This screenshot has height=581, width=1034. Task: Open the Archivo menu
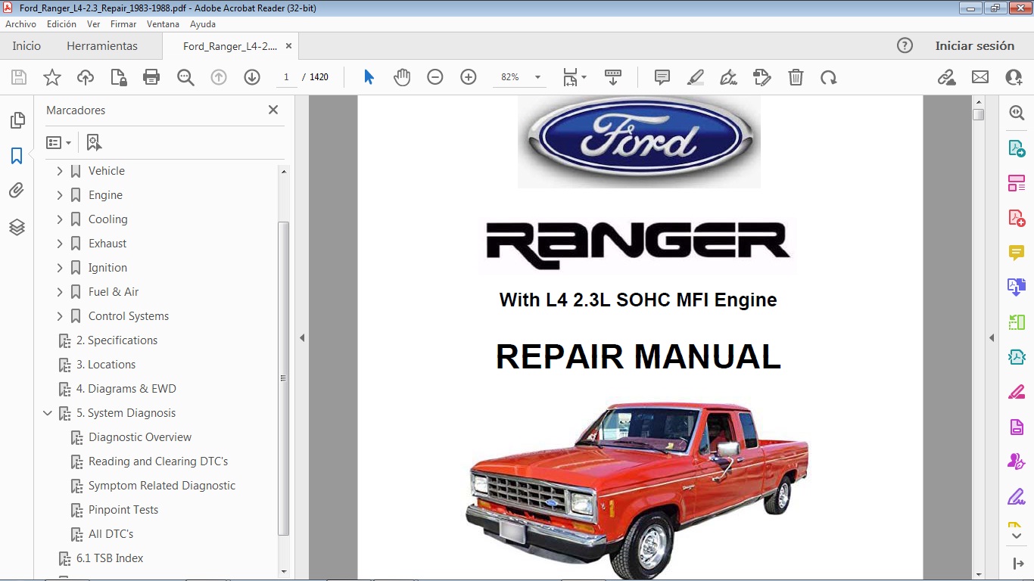(20, 23)
